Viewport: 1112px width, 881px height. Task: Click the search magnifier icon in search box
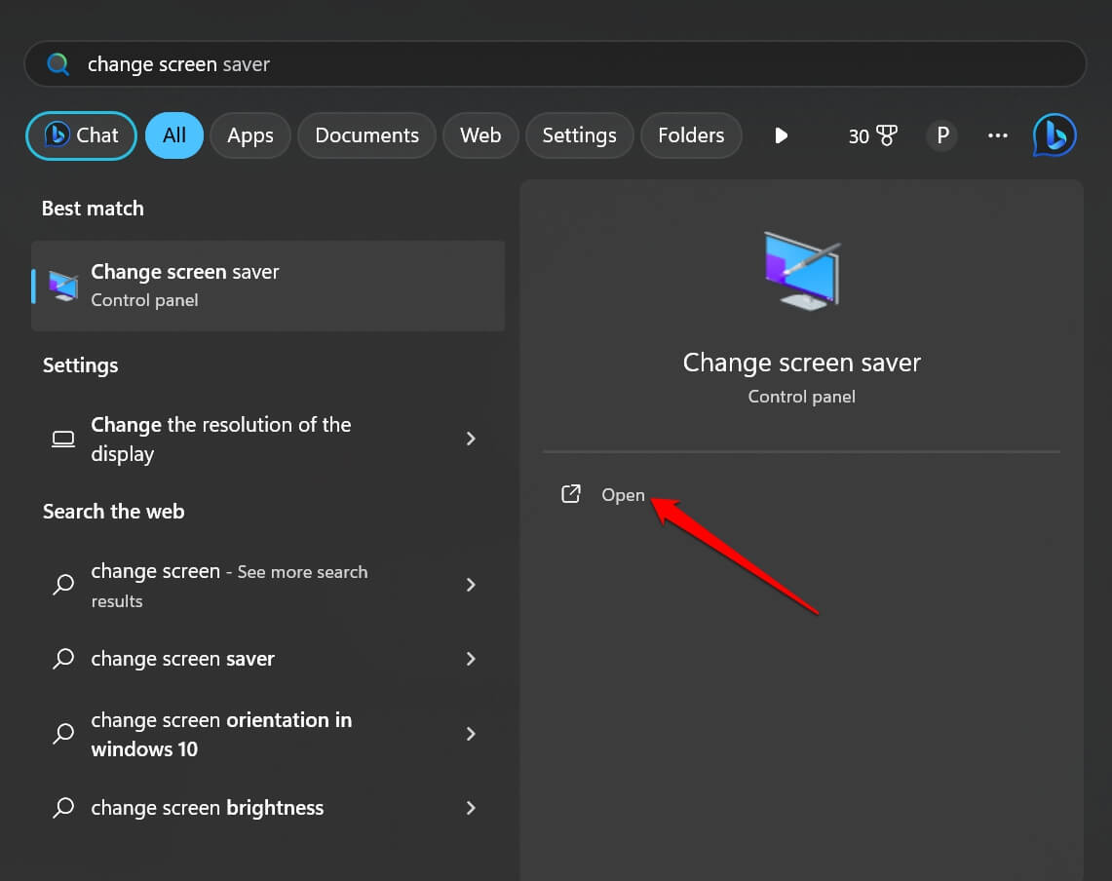[x=58, y=64]
